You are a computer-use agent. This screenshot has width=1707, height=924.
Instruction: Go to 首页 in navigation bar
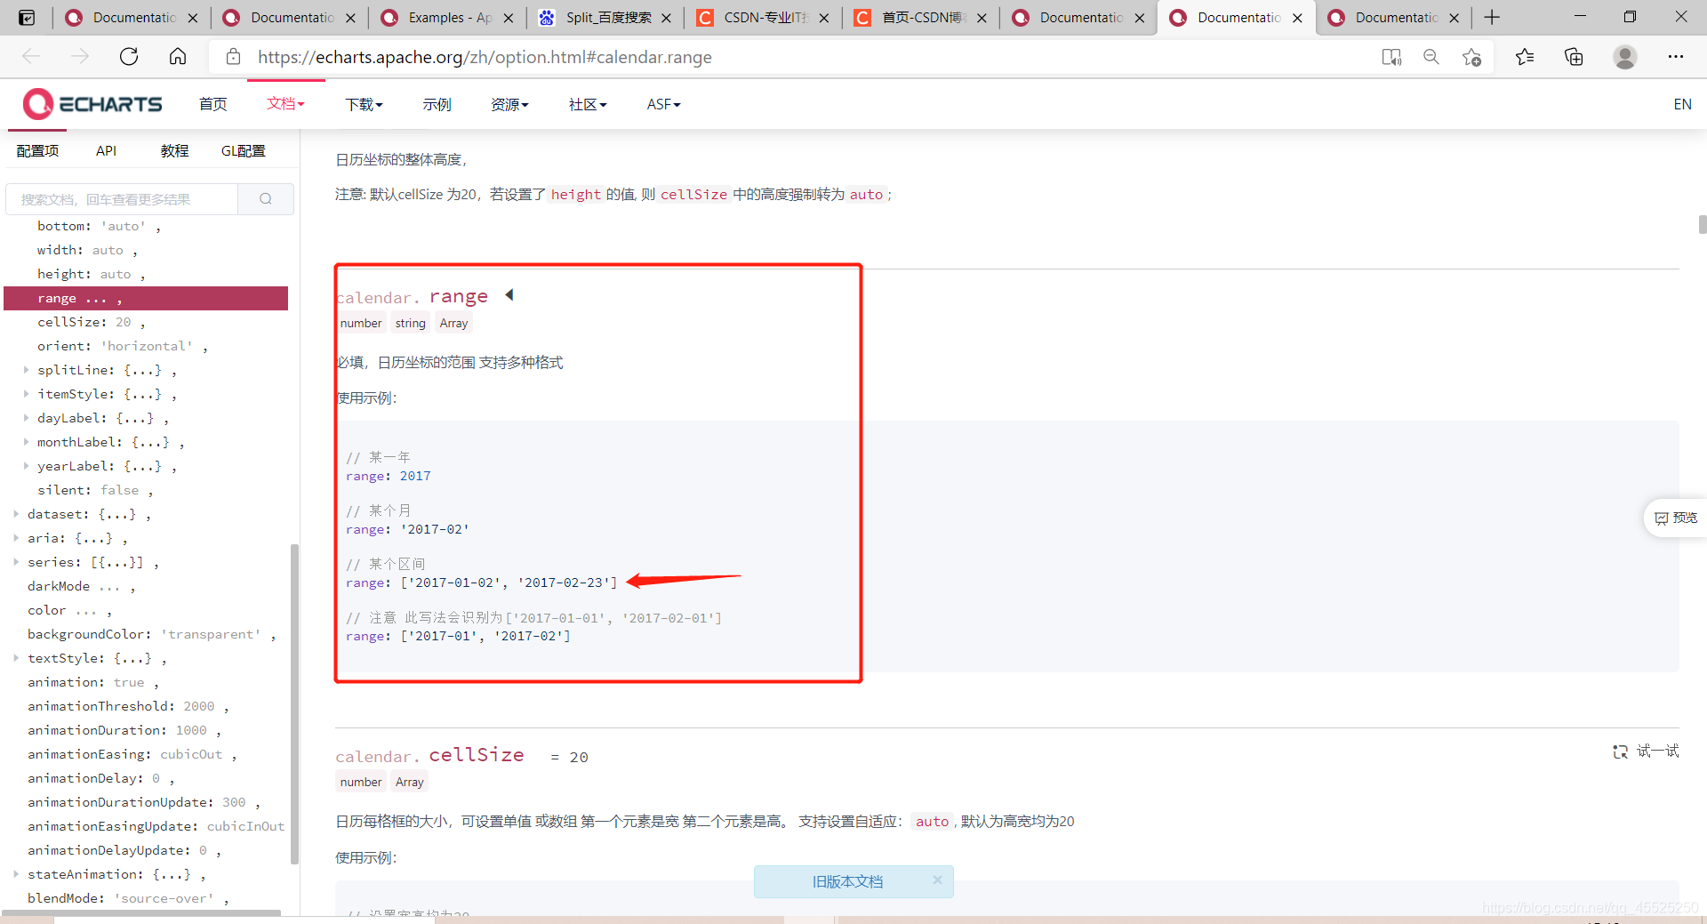(x=212, y=105)
